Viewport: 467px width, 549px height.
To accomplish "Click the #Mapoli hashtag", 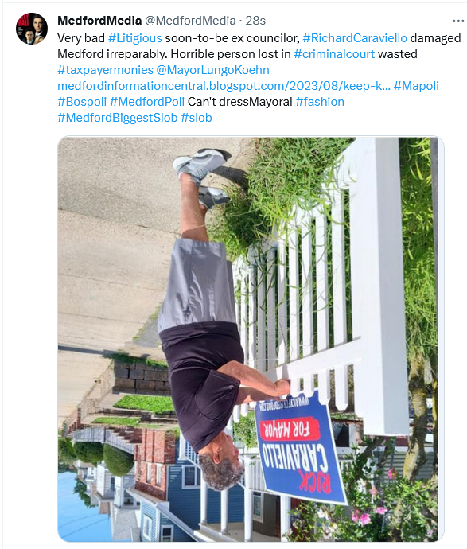I will [x=416, y=86].
